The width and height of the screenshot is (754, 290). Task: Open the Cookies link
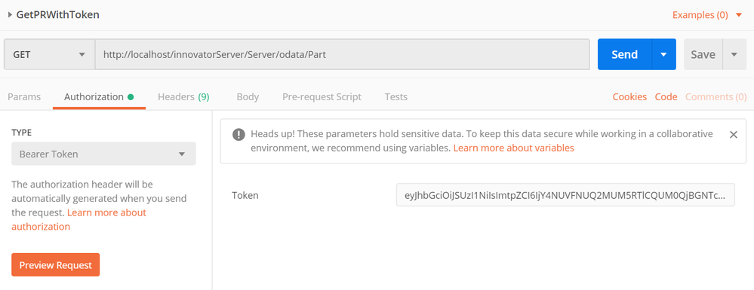click(629, 96)
